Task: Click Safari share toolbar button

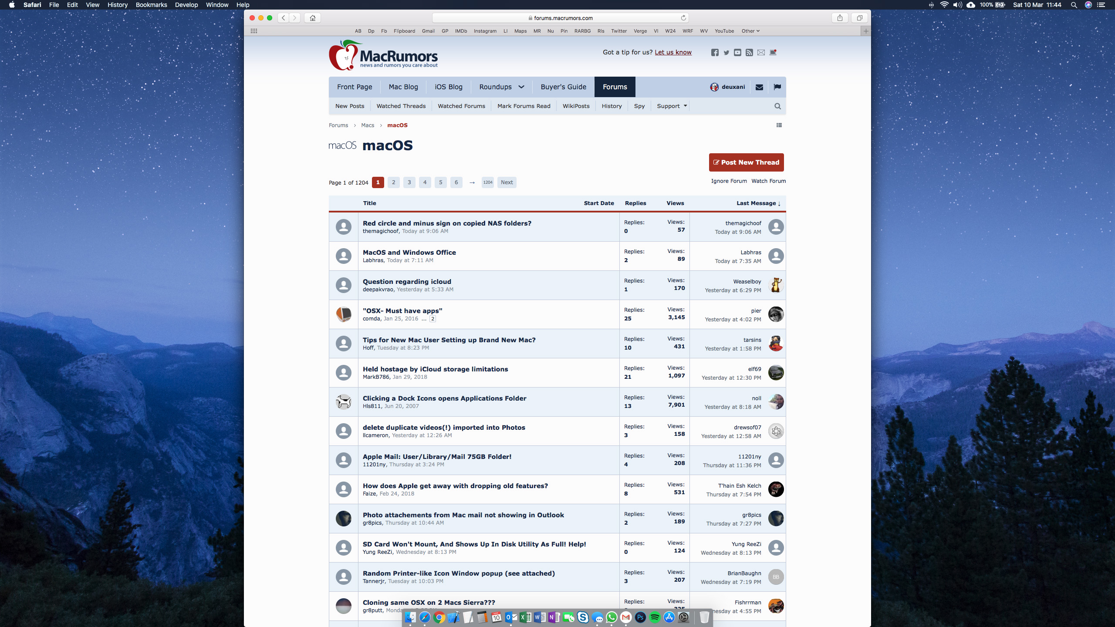Action: click(x=840, y=18)
